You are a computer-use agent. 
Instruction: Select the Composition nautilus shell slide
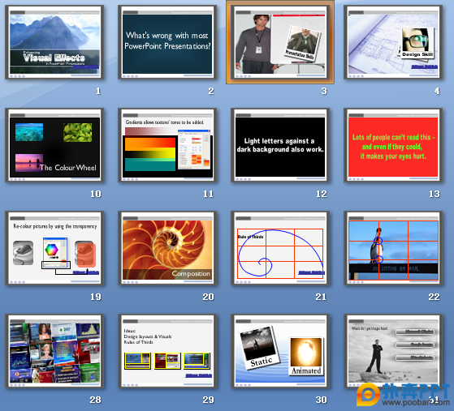click(167, 248)
